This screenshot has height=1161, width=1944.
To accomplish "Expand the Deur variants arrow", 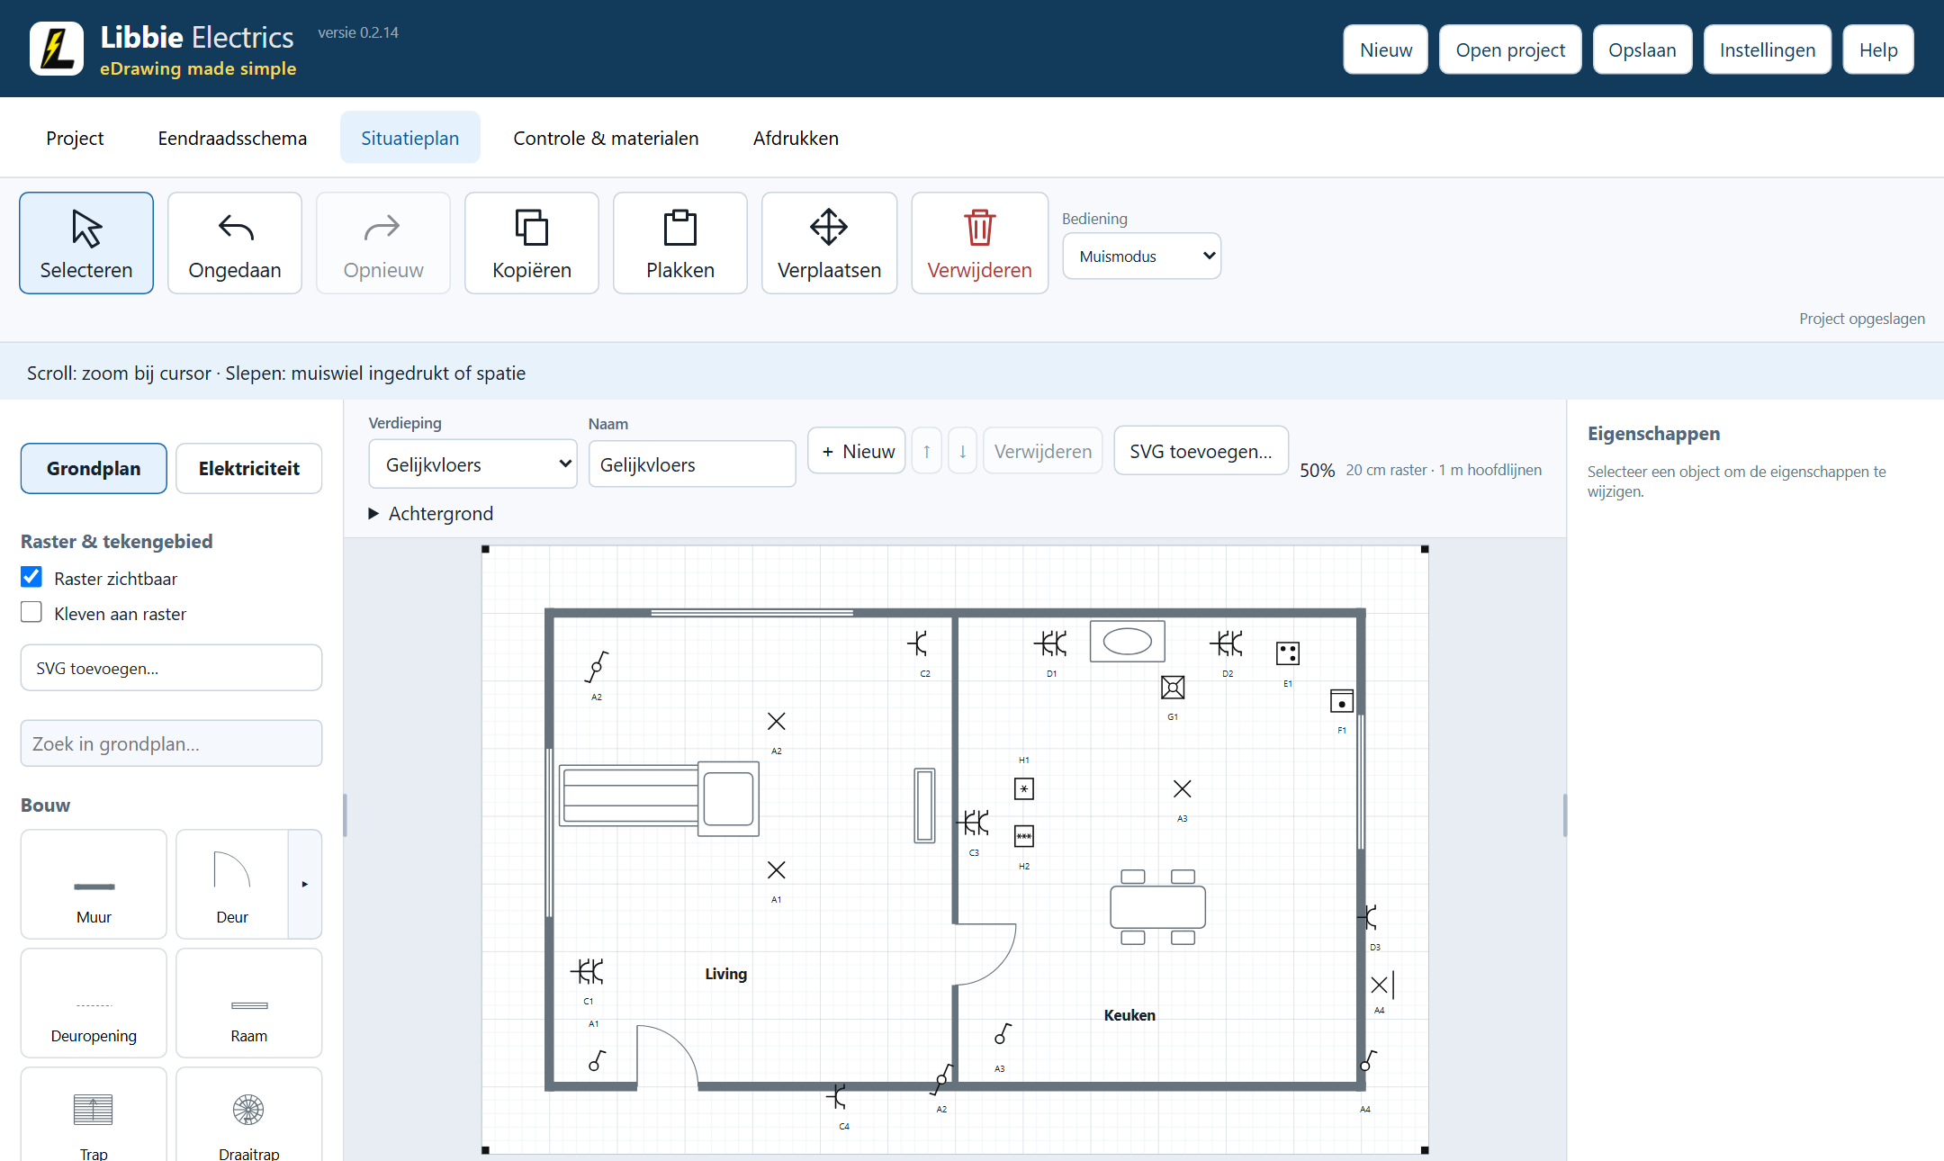I will [x=305, y=884].
